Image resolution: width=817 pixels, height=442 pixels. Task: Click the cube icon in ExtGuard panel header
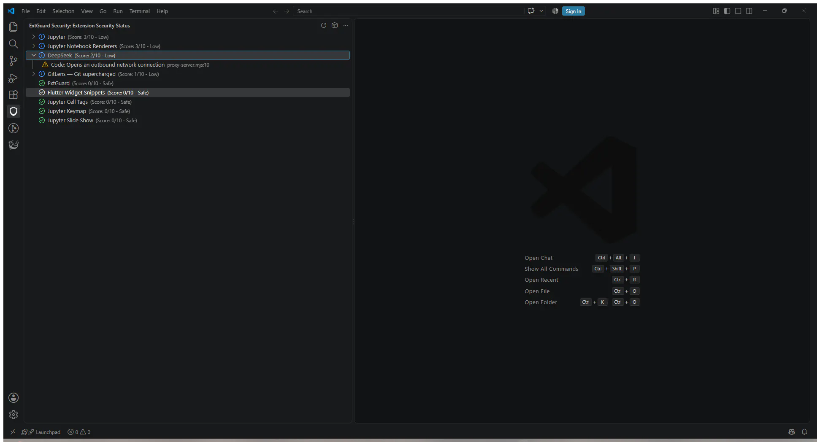tap(335, 25)
